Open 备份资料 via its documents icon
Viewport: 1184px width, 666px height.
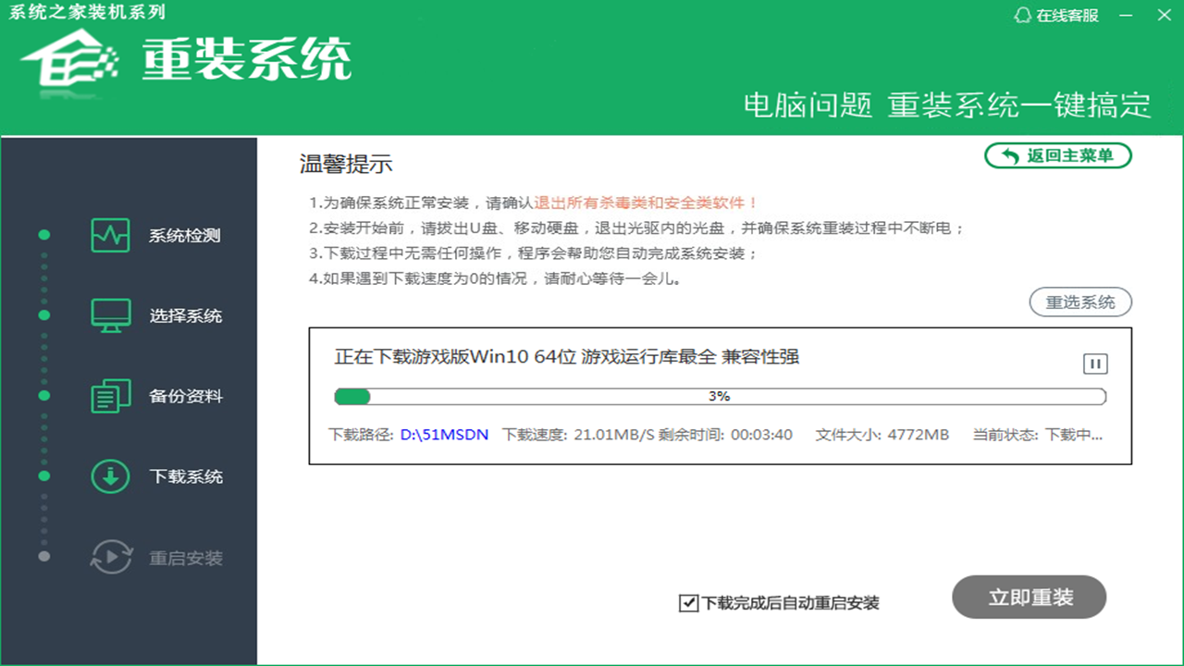click(x=110, y=395)
